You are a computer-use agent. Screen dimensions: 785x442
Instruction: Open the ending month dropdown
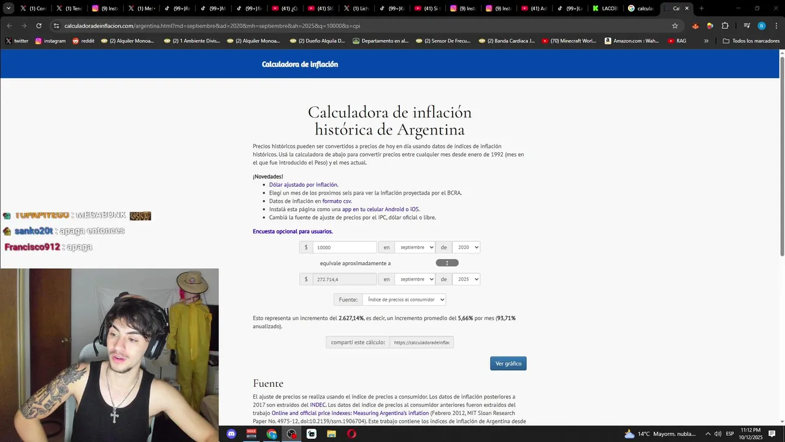tap(415, 279)
